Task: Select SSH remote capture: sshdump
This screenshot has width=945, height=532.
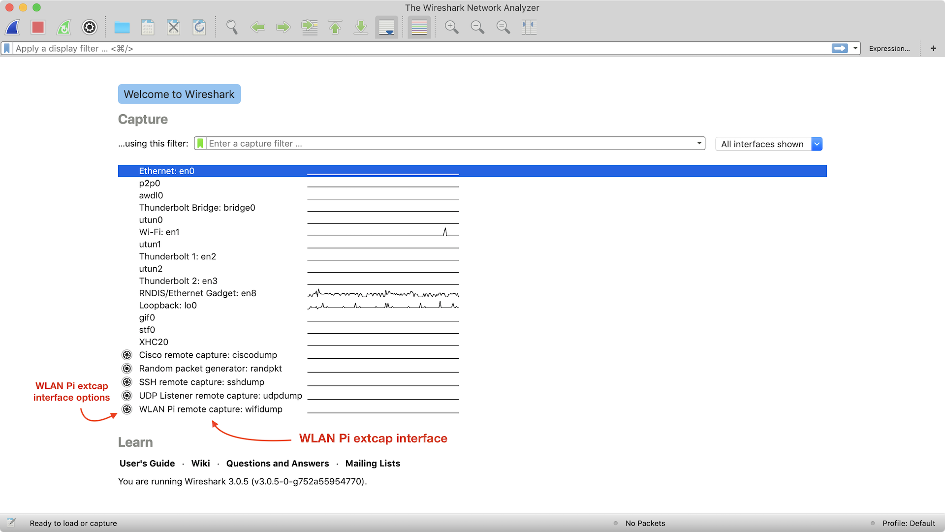Action: pyautogui.click(x=472, y=382)
